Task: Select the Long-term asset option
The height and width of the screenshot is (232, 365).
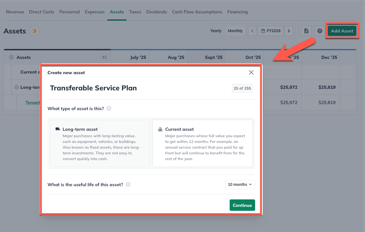Action: pos(100,143)
